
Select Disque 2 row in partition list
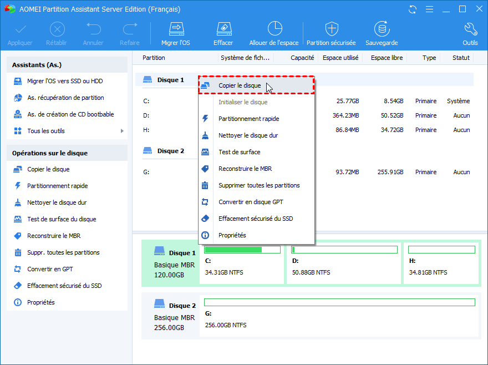pyautogui.click(x=171, y=151)
